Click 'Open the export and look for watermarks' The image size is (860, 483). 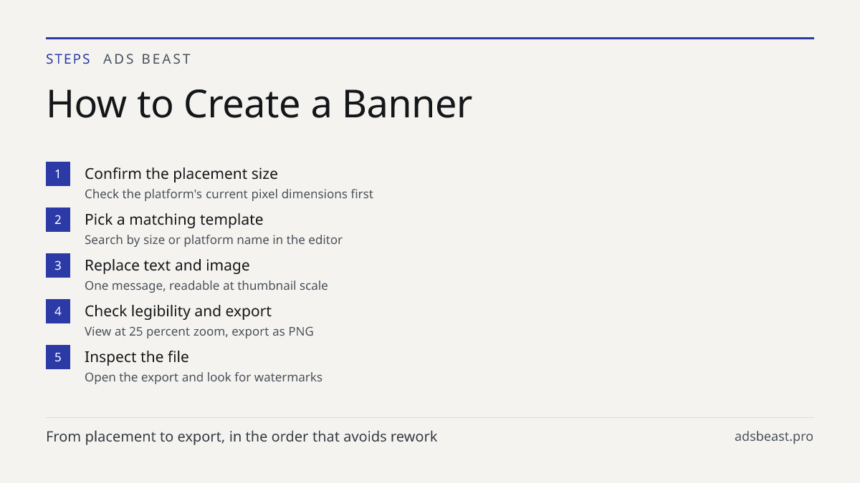(x=204, y=377)
